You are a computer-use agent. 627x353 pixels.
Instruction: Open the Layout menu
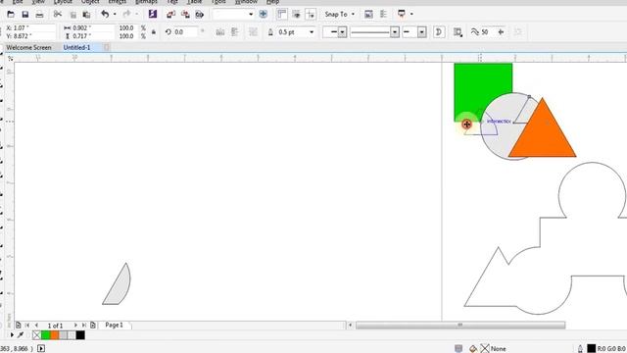[x=63, y=2]
